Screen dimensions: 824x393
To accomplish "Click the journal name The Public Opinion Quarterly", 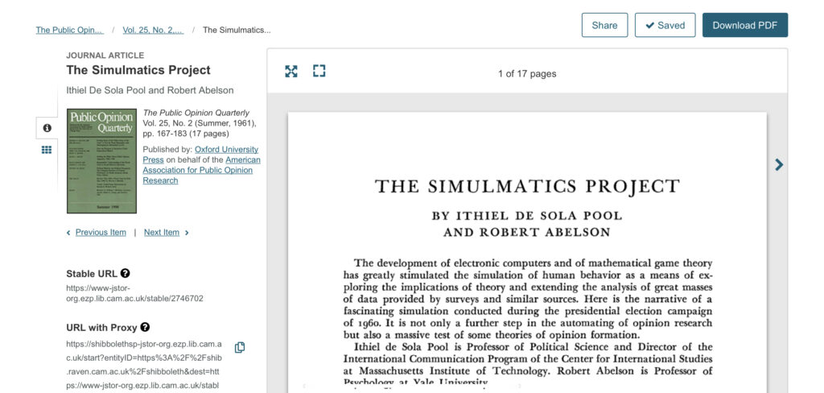I will pos(196,113).
